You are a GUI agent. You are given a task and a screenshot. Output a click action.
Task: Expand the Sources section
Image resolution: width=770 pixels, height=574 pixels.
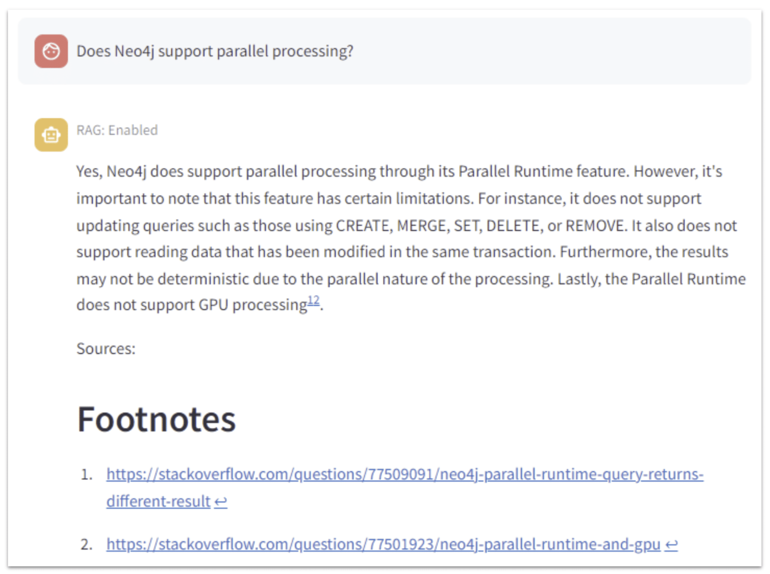pyautogui.click(x=106, y=348)
